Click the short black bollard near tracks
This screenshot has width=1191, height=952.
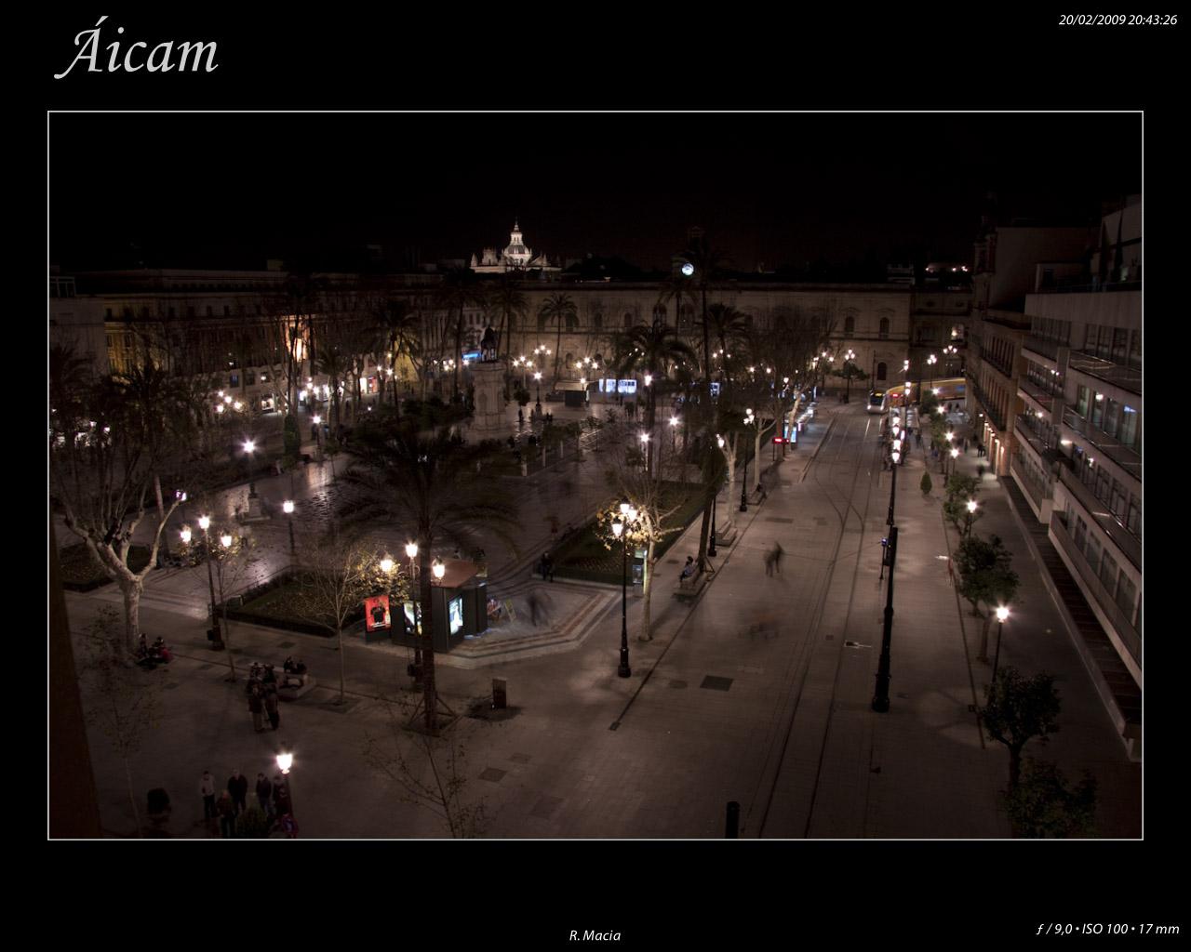click(731, 818)
